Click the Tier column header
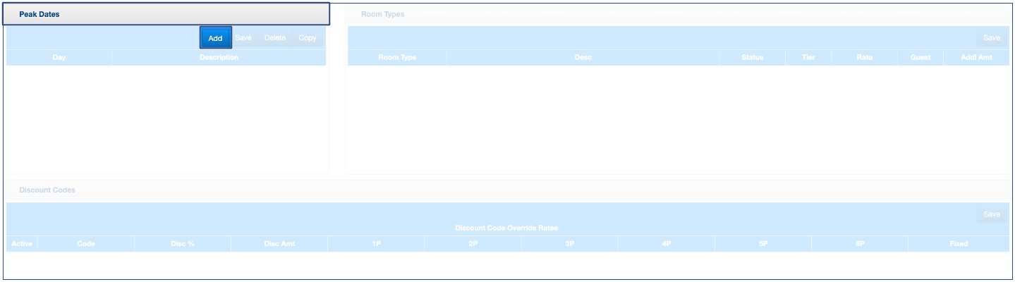The width and height of the screenshot is (1015, 282). click(x=808, y=58)
